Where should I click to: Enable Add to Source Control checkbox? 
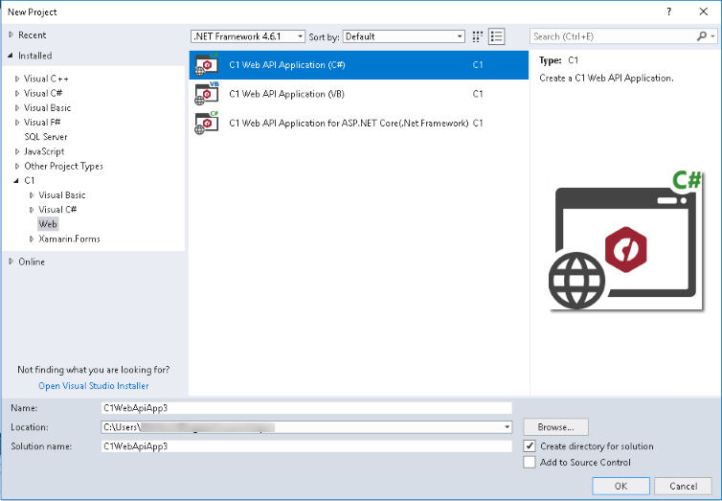tap(530, 462)
